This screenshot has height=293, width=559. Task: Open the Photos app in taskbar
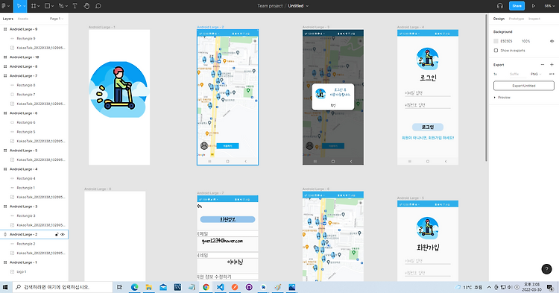click(292, 287)
